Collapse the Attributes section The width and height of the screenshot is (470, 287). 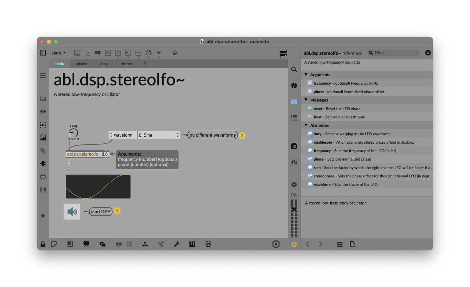point(306,125)
